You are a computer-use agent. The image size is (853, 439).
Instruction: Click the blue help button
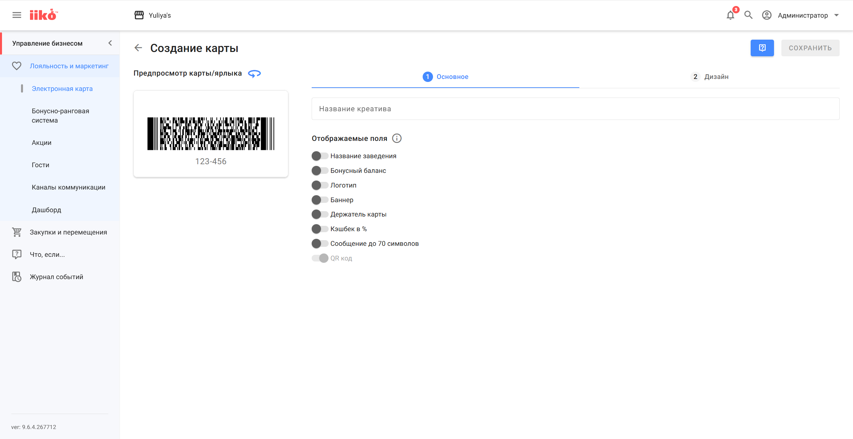(762, 48)
